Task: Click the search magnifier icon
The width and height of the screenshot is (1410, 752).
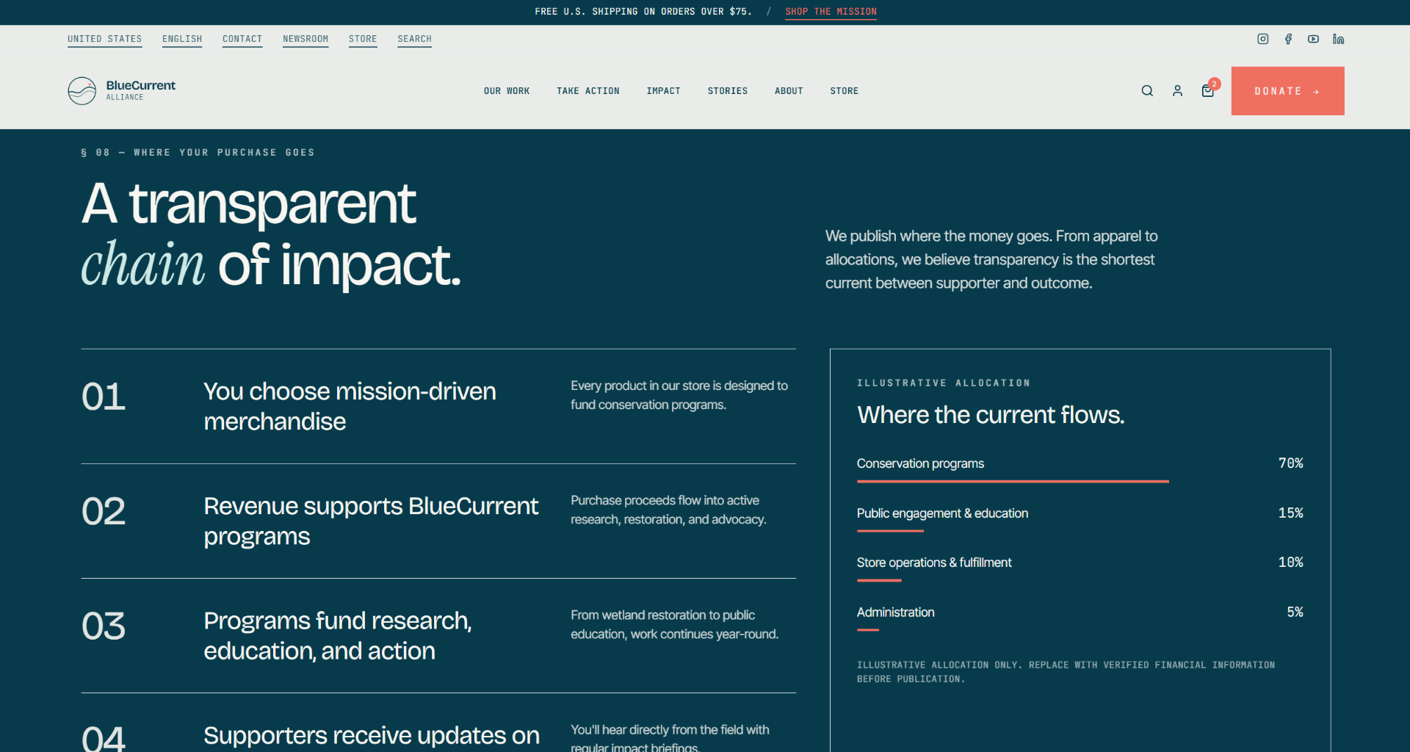Action: 1147,91
